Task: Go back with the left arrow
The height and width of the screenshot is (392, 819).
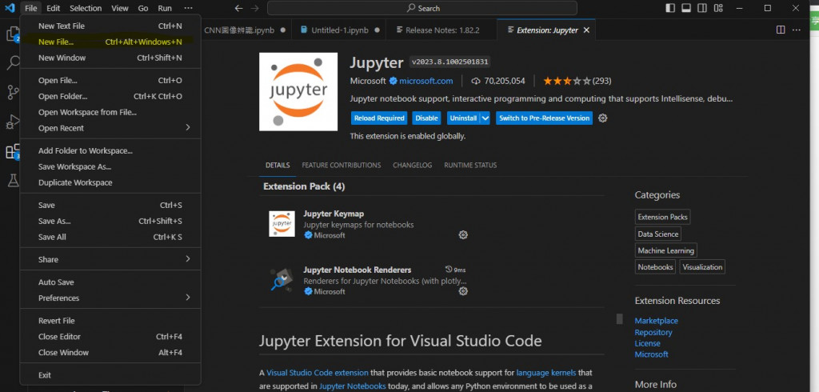Action: 238,8
